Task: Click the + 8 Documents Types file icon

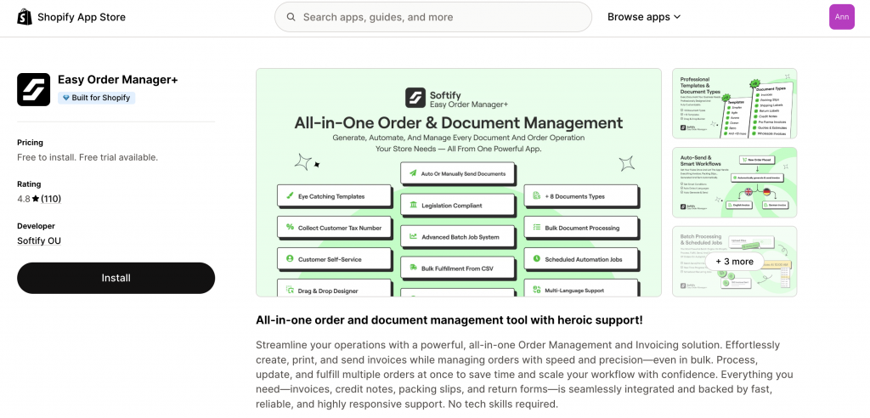Action: (537, 196)
